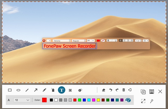Open the Regular font style dropdown
The height and width of the screenshot is (109, 168).
coord(79,41)
